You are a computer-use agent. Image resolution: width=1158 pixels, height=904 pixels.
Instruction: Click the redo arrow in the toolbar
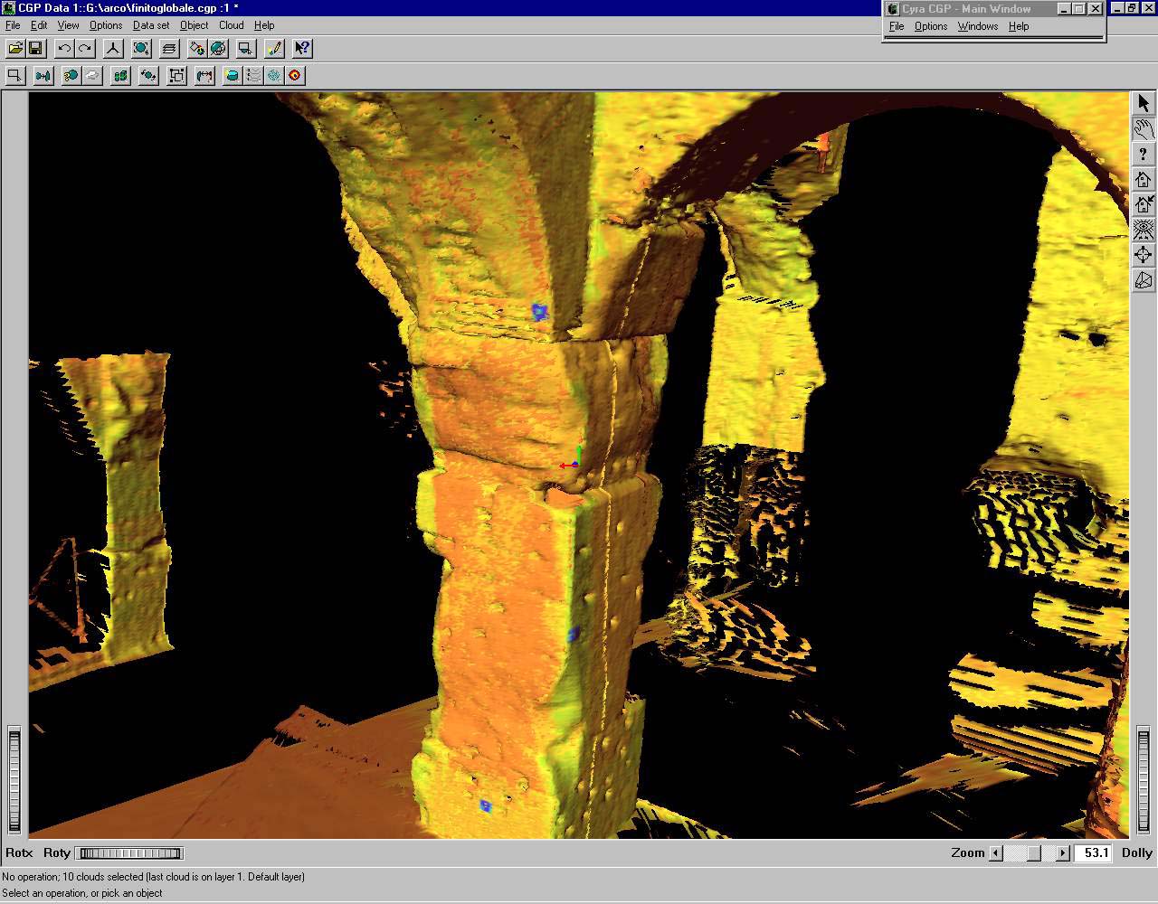point(85,49)
